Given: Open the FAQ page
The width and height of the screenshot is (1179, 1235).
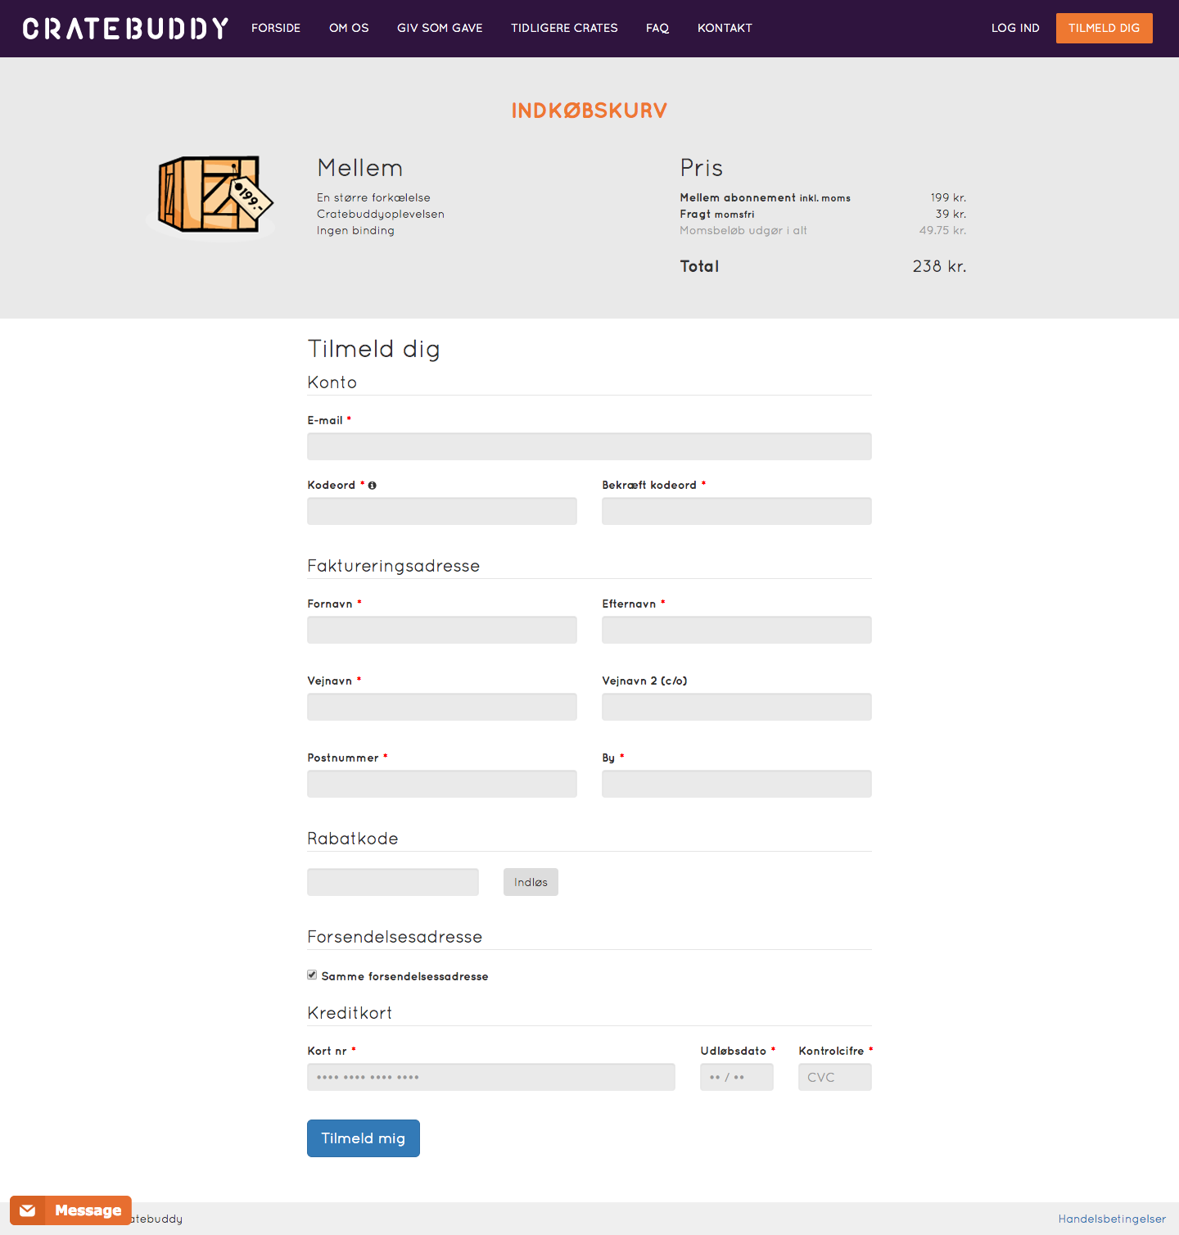Looking at the screenshot, I should (657, 28).
